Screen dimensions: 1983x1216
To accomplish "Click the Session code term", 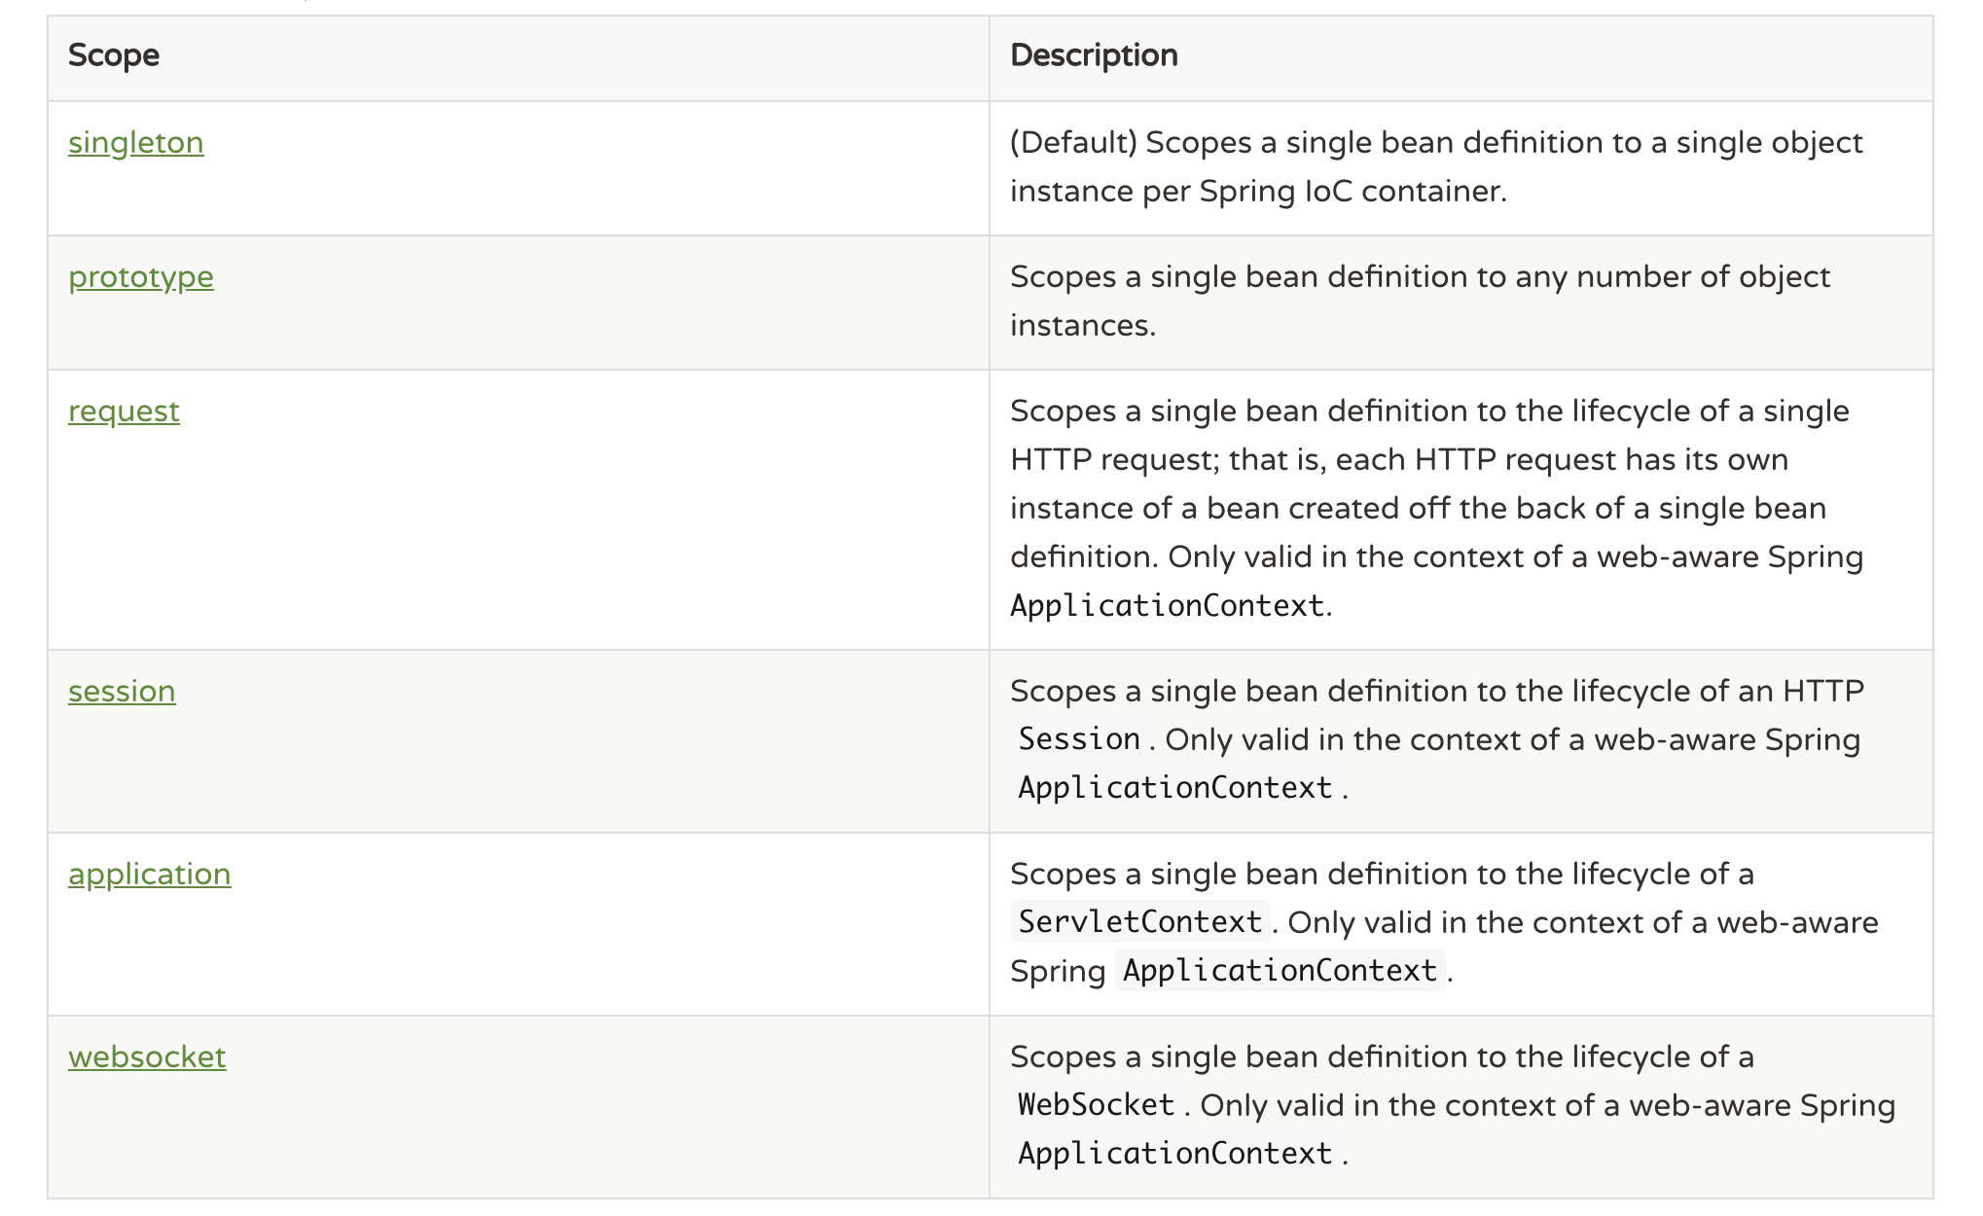I will pyautogui.click(x=1079, y=739).
